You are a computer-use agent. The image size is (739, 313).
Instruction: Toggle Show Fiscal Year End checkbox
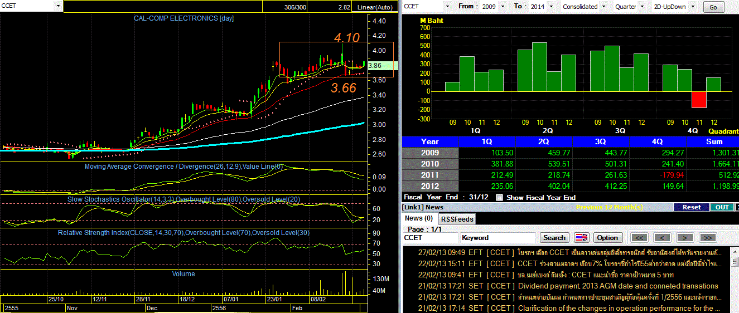click(x=499, y=197)
